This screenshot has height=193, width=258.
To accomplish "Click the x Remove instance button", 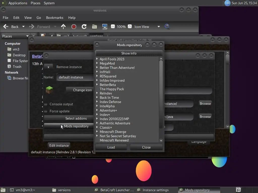I will [x=48, y=67].
